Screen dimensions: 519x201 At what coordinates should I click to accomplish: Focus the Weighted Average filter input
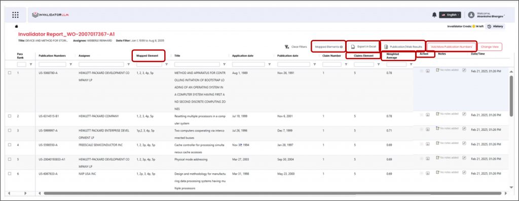click(396, 64)
